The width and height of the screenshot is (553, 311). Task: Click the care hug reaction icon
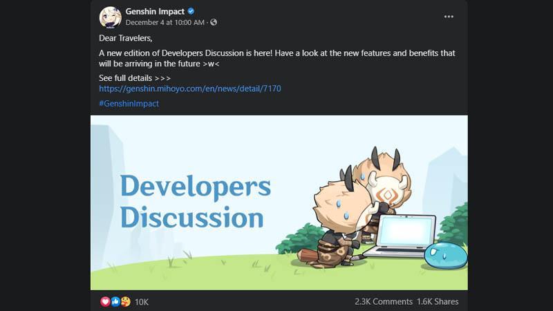[x=126, y=301]
